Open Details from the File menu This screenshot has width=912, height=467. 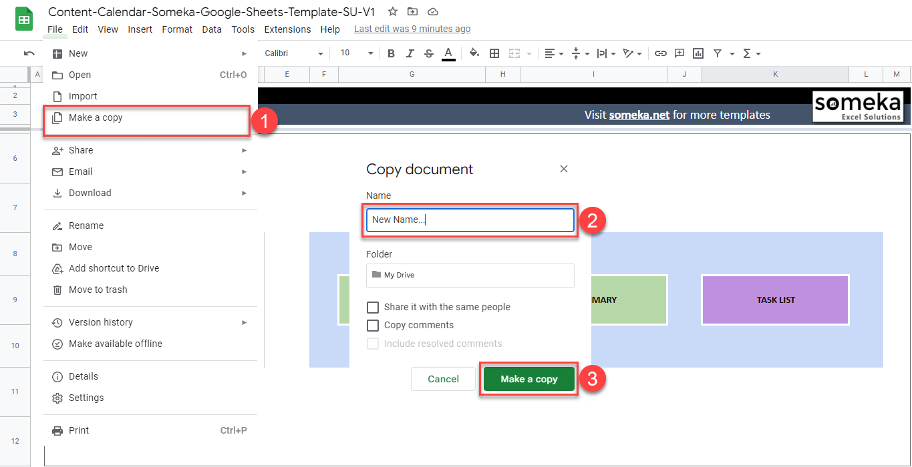point(150,376)
